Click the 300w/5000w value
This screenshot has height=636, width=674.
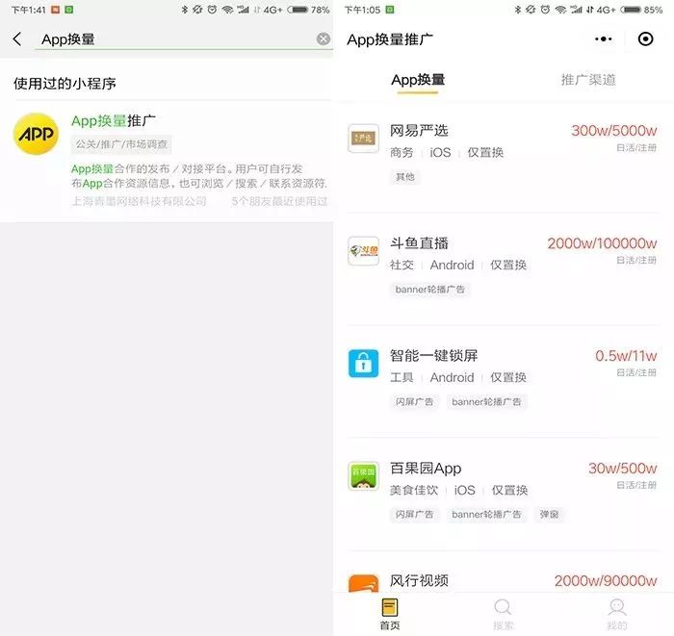coord(614,131)
